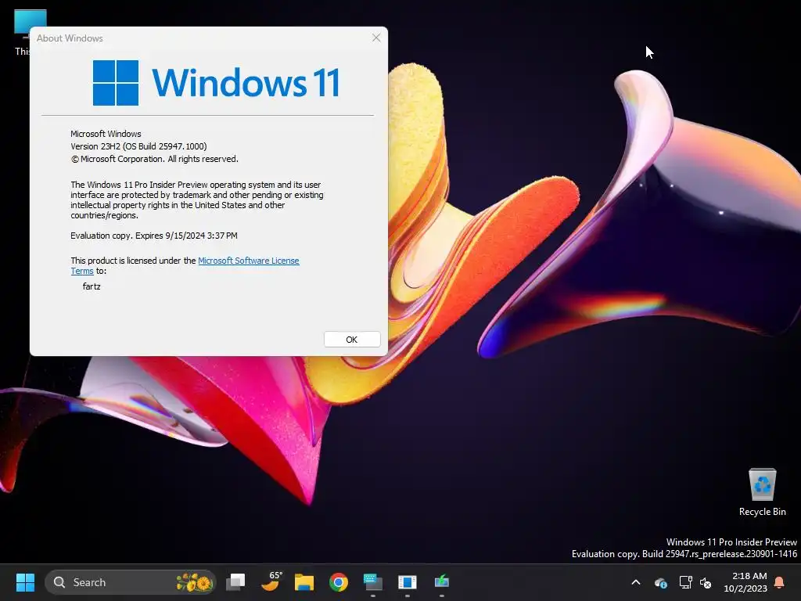Screen dimensions: 801x601
Task: Open the weather widget showing 65°
Action: 270,582
